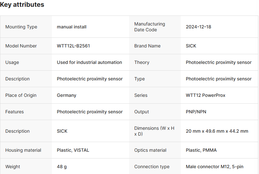Select the Male connector M12, 5-pin value
Viewport: 259px width, 174px height.
[215, 167]
